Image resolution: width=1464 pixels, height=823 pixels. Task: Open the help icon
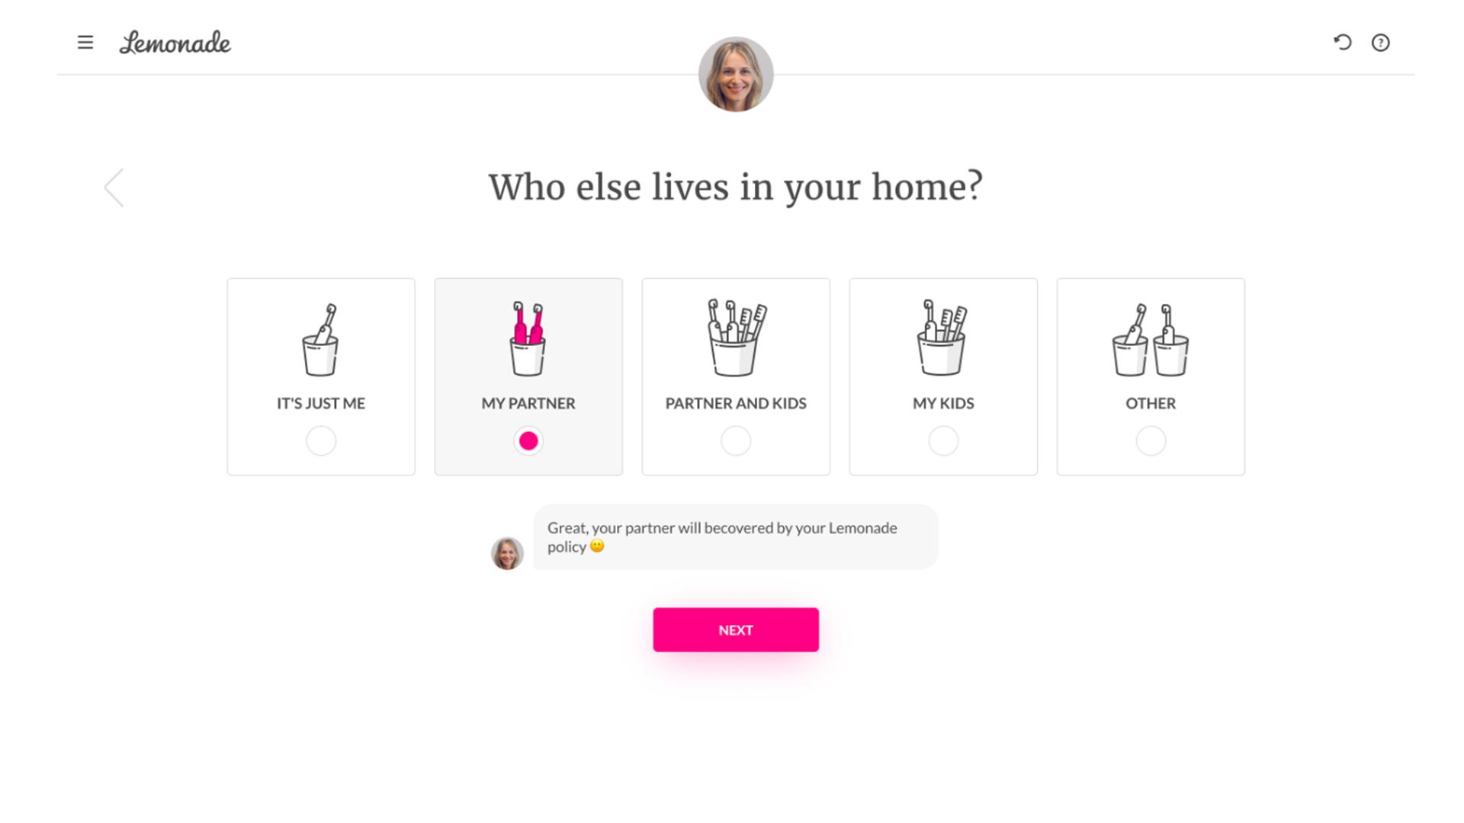click(x=1381, y=43)
